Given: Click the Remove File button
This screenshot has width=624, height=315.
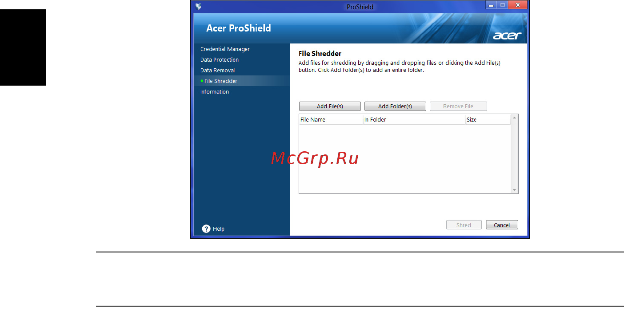Looking at the screenshot, I should click(x=458, y=106).
